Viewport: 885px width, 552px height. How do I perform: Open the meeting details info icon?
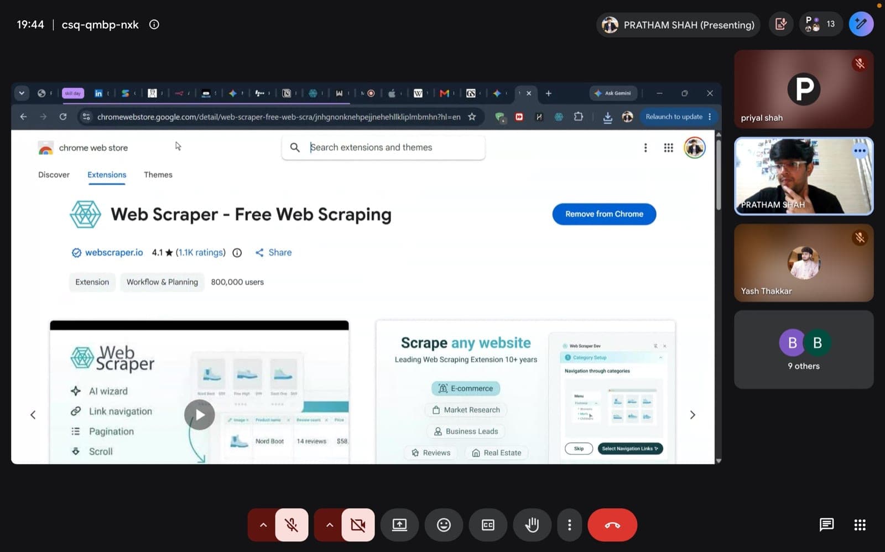click(x=154, y=24)
